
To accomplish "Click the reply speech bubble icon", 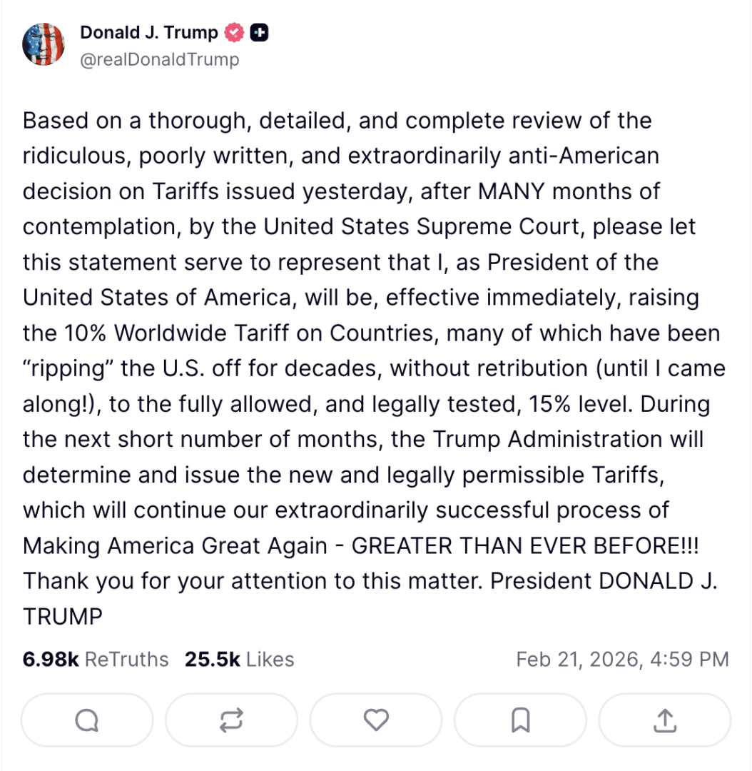I will coord(87,720).
